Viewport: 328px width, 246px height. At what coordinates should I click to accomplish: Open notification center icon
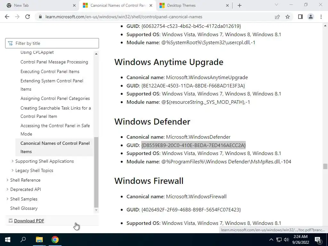click(318, 240)
